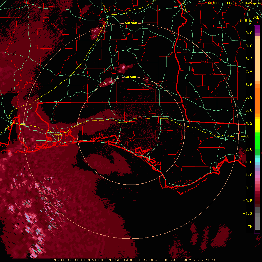Click the -1.3 scale value
This screenshot has height=262, width=262.
(248, 214)
